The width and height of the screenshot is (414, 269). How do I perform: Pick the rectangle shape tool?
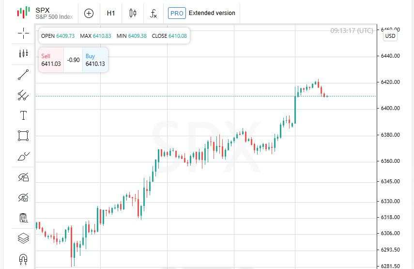tap(23, 136)
